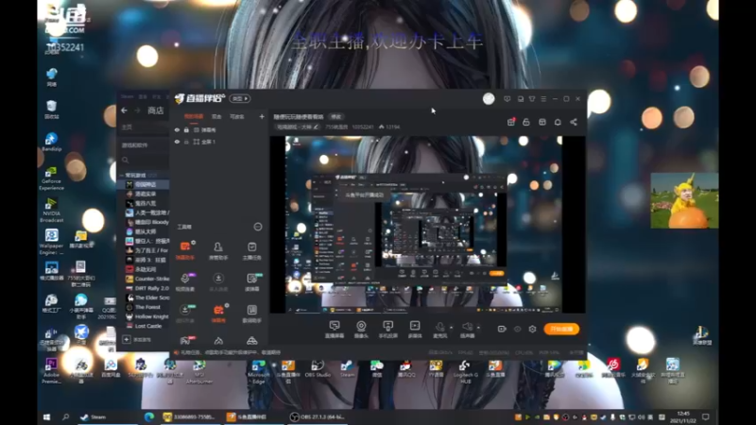Add a screen capture source
Screen dimensions: 756x425
click(x=335, y=329)
